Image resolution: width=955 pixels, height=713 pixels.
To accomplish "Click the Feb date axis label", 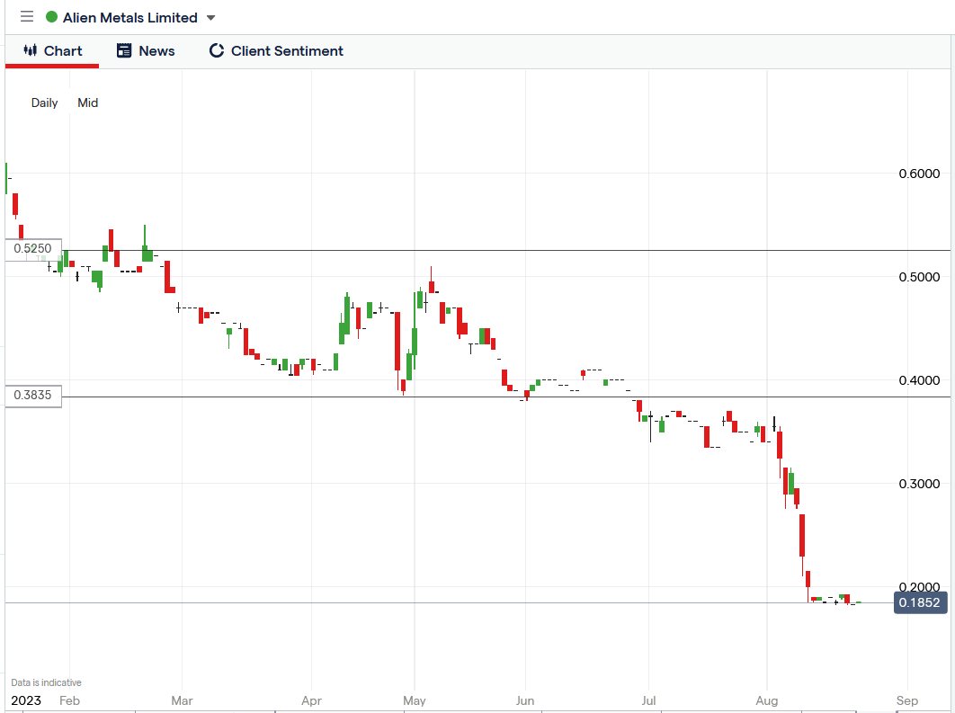I will [x=69, y=700].
